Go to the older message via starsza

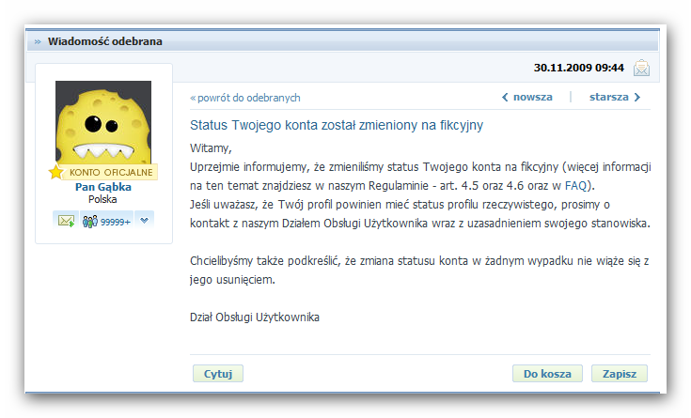tap(615, 97)
